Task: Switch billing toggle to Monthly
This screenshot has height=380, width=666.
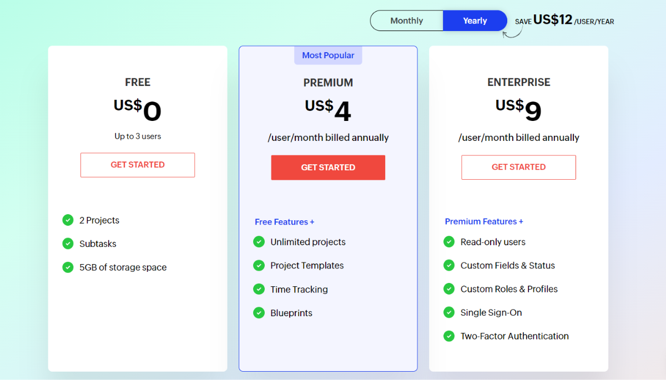Action: (x=406, y=20)
